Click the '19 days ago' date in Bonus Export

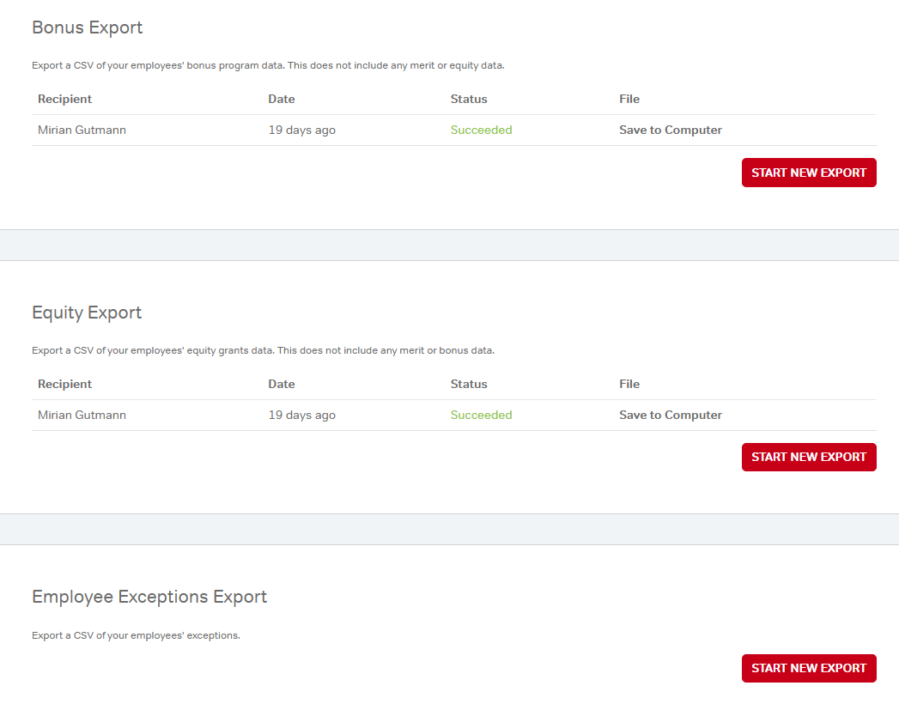[x=301, y=130]
